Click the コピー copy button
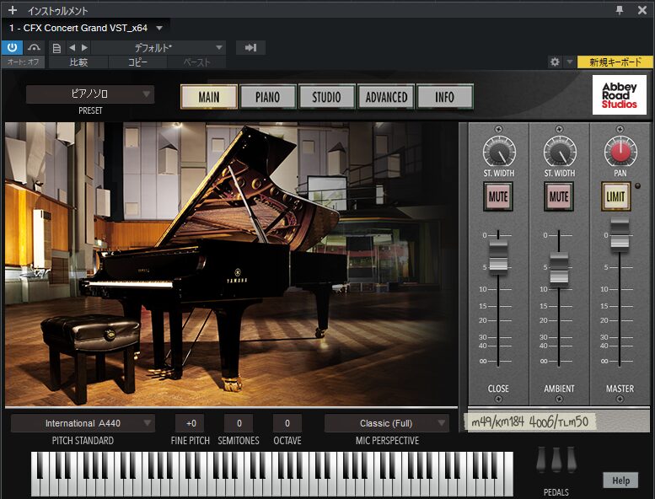 click(x=137, y=62)
